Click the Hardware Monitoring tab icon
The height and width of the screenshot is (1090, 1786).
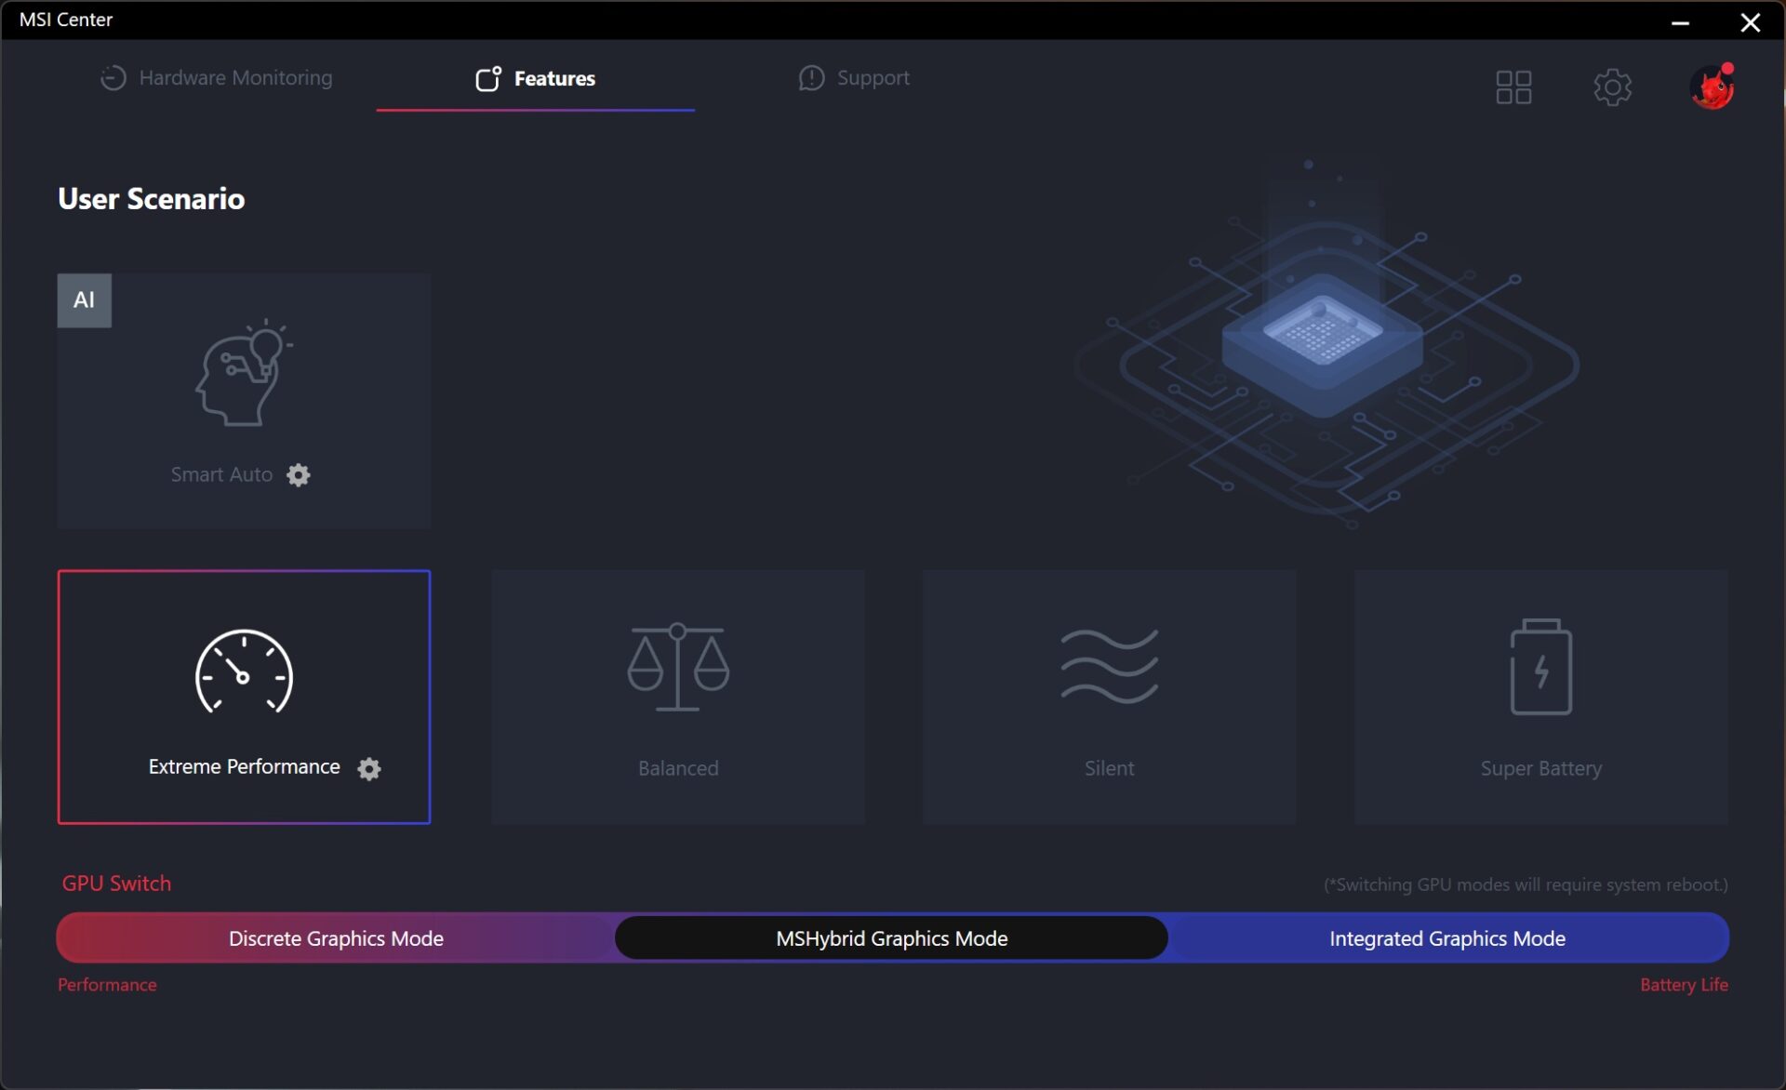click(113, 78)
